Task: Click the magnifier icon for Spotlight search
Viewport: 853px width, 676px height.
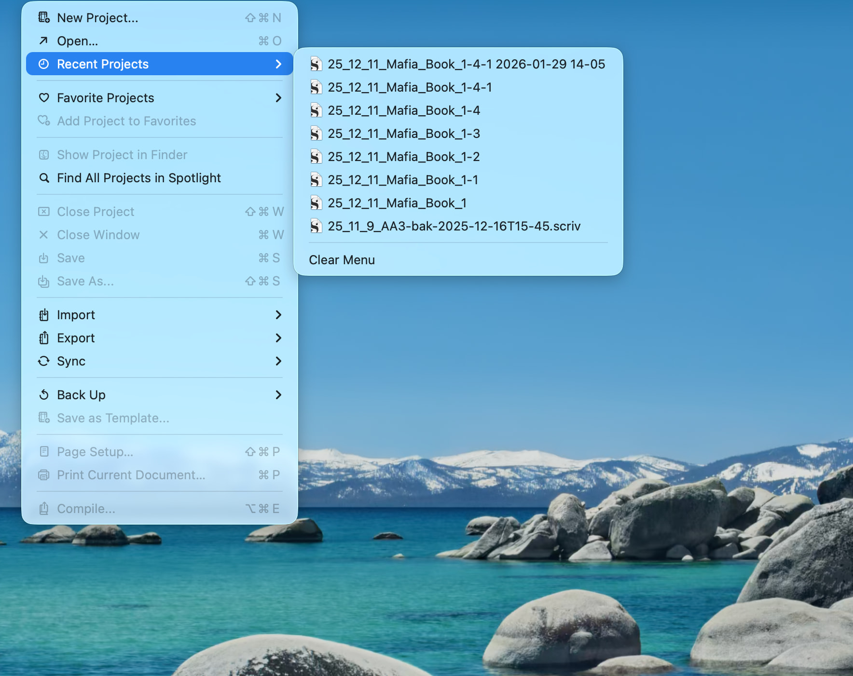Action: [44, 178]
